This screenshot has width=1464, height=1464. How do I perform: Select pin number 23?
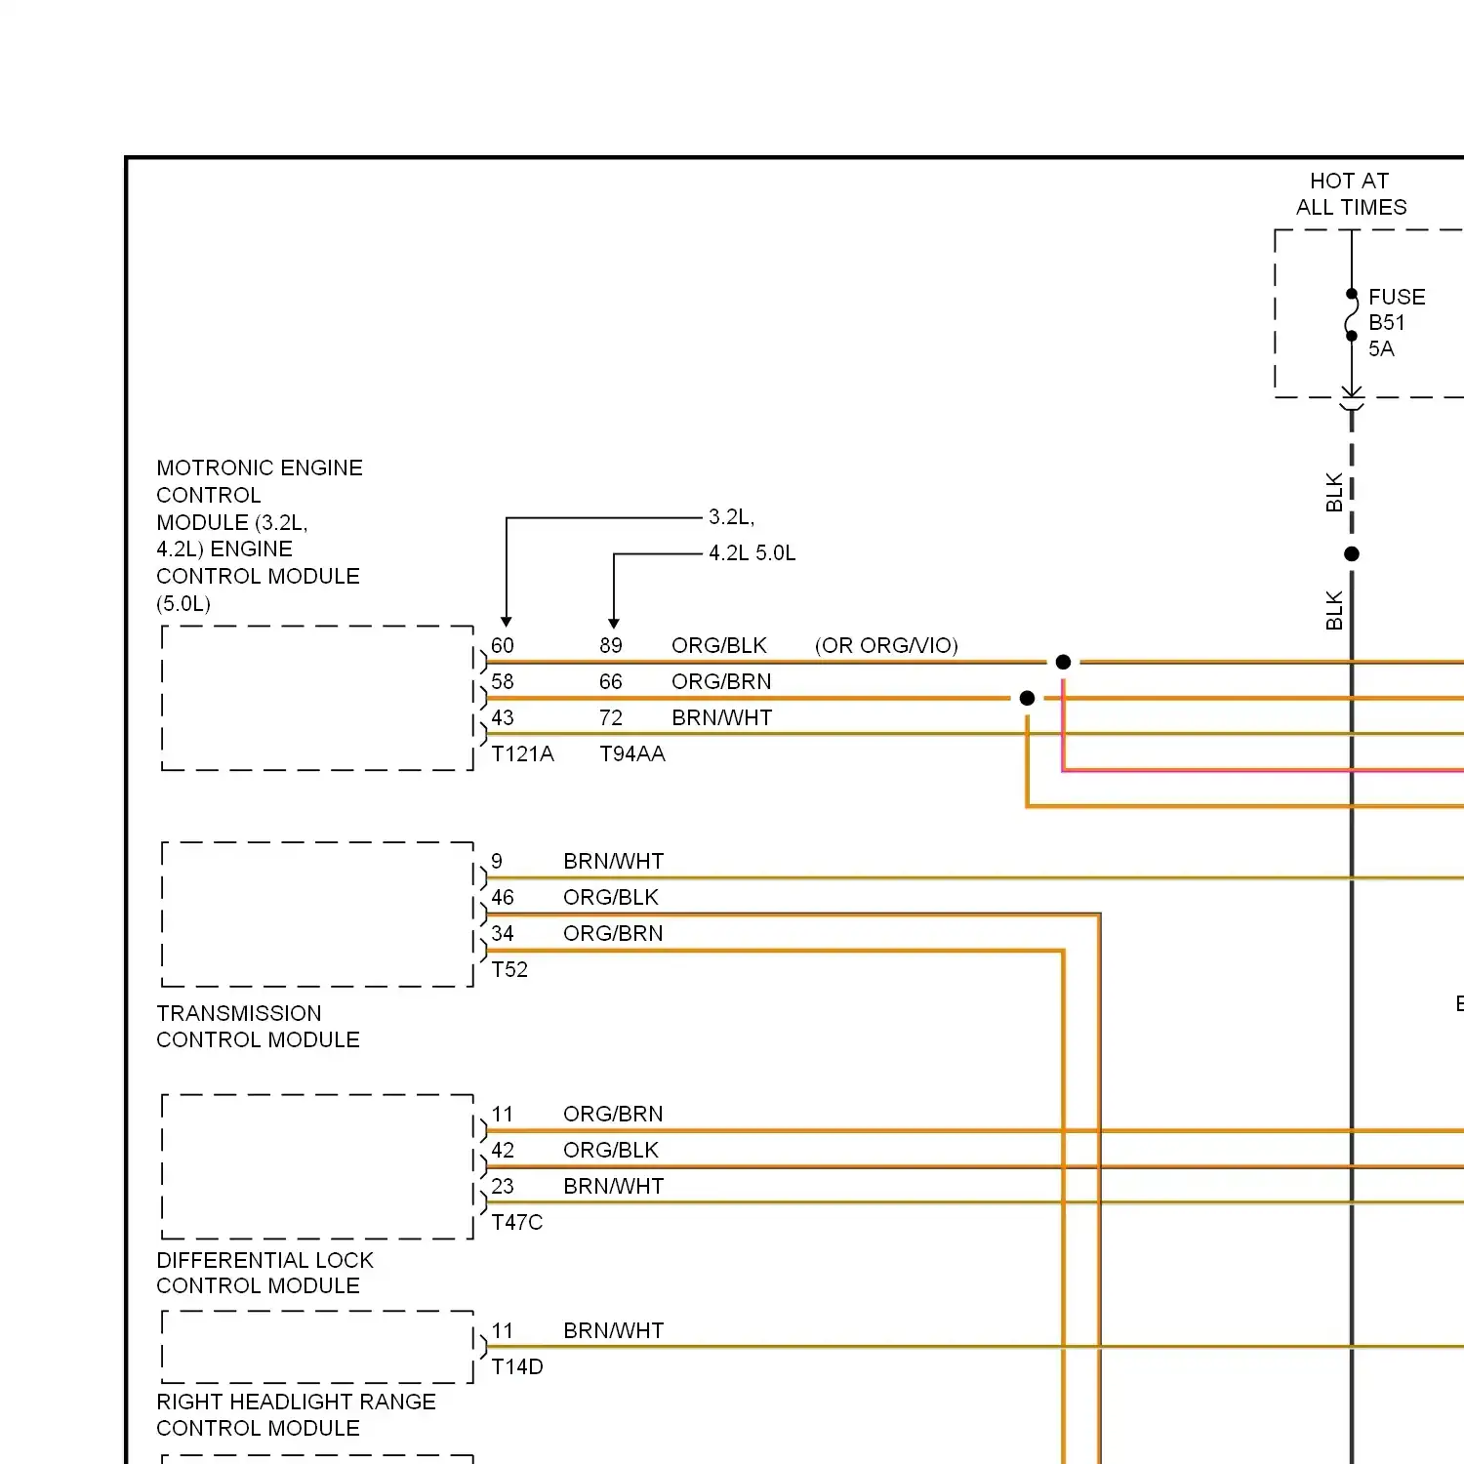pos(503,1186)
